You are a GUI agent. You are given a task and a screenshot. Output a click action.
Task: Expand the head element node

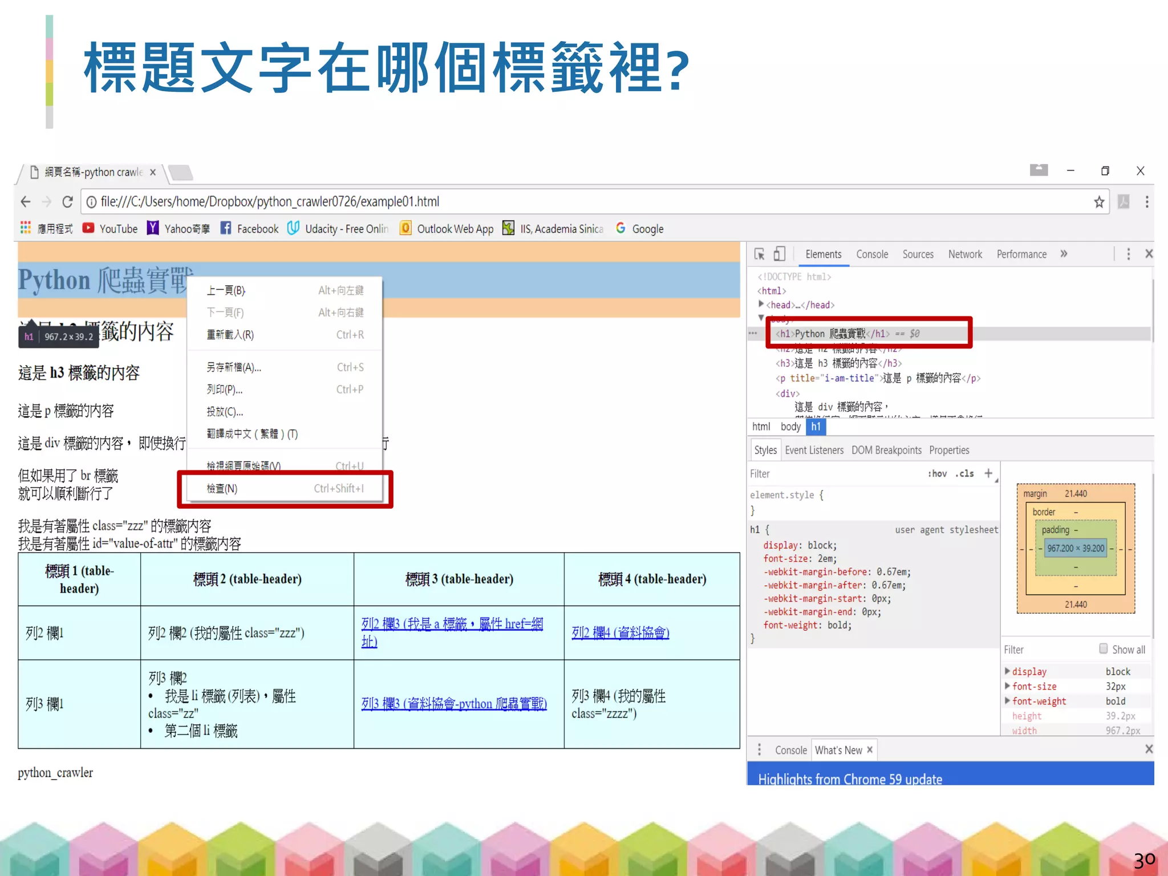click(x=761, y=305)
